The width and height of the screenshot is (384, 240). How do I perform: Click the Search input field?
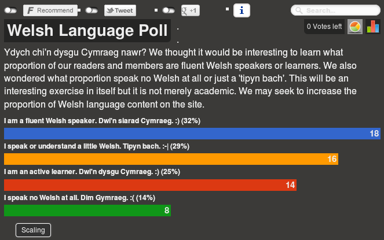[x=335, y=10]
